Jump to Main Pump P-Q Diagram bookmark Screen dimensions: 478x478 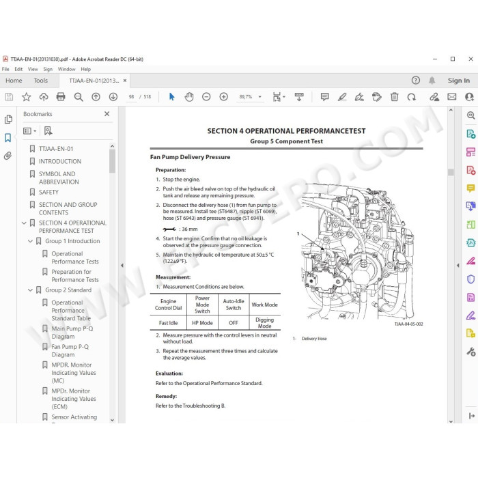point(72,333)
